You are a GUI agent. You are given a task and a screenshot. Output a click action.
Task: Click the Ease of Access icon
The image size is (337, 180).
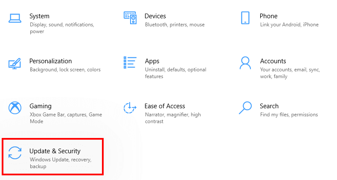point(130,108)
